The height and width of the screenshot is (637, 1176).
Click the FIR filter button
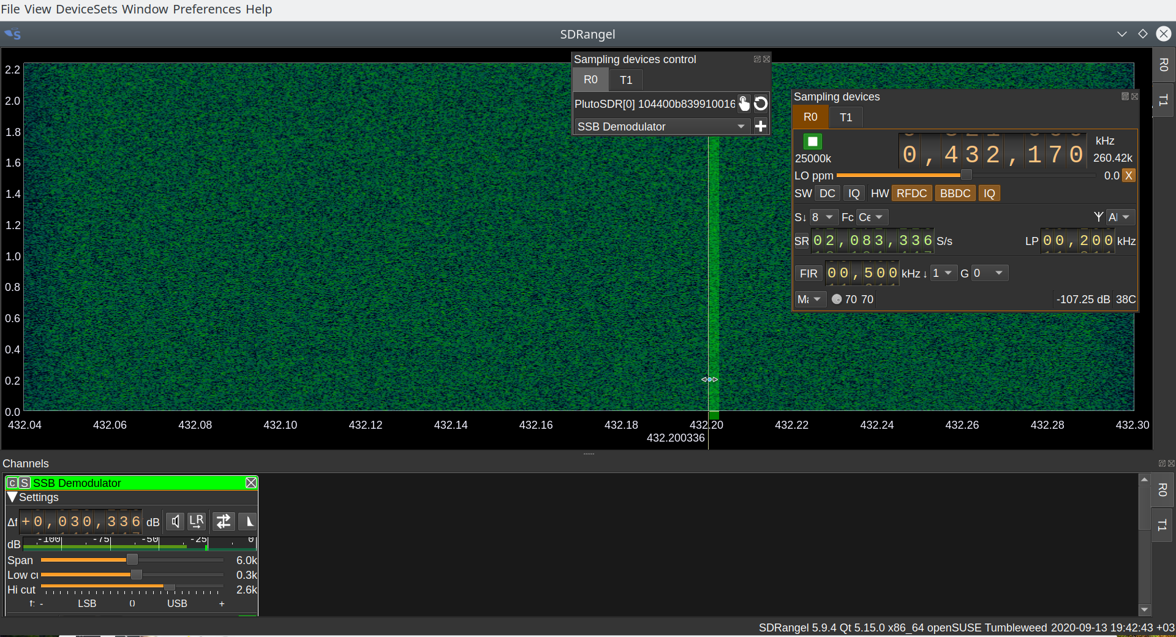809,273
